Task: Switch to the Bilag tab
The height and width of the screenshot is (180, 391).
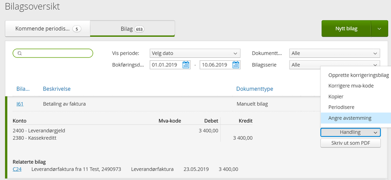Action: tap(132, 29)
